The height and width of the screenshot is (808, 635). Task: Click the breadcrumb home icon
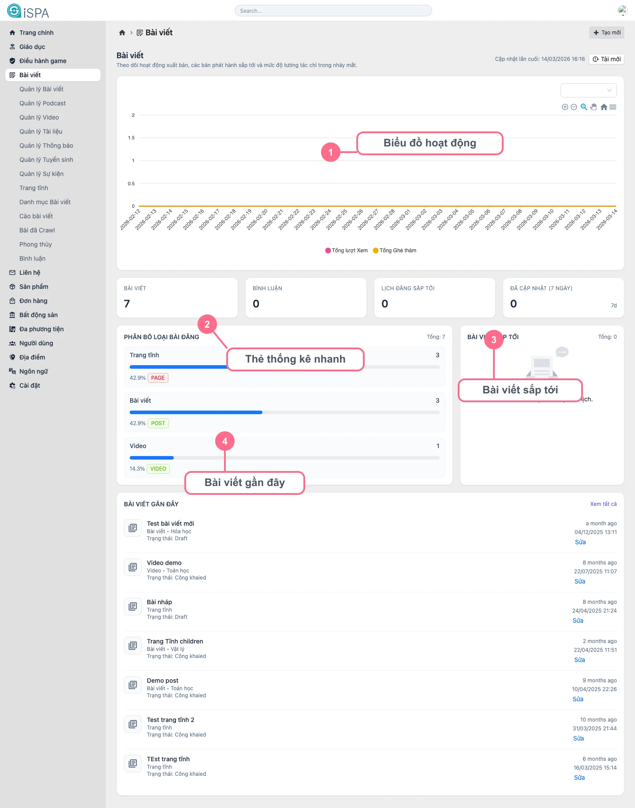pos(122,33)
